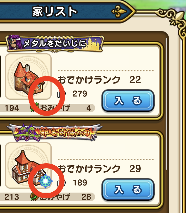186x213 pixels.
Task: Select the red-roofed mansion thumbnail
Action: point(28,166)
